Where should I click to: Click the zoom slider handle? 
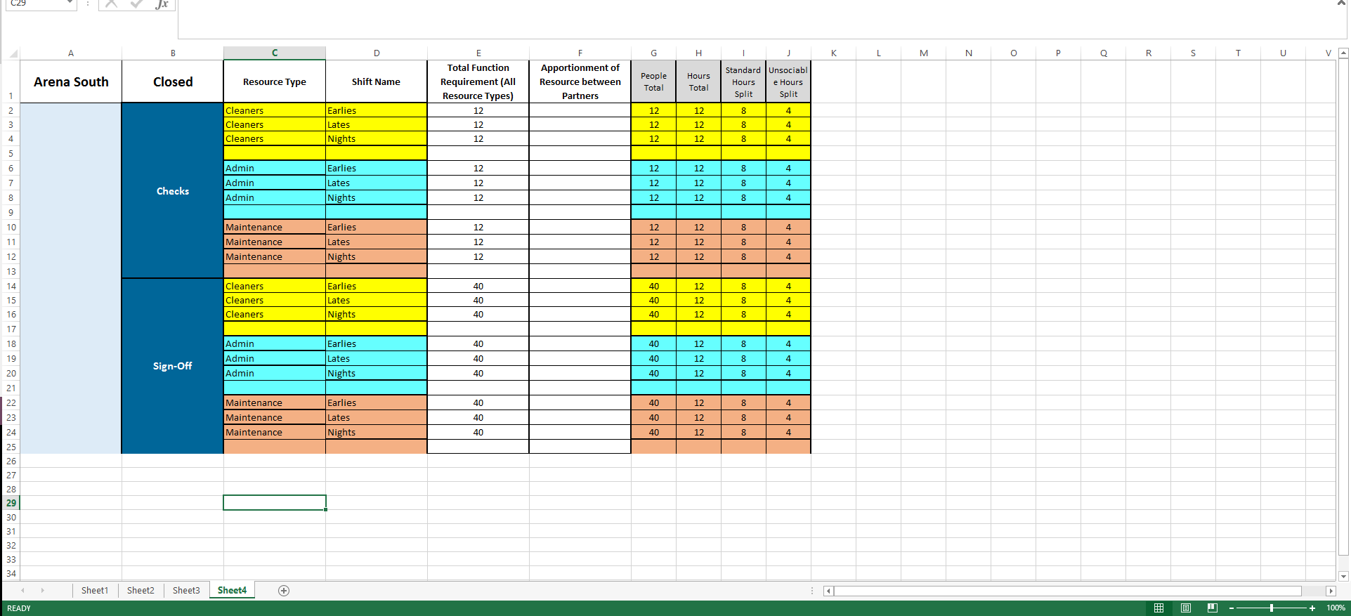1272,608
